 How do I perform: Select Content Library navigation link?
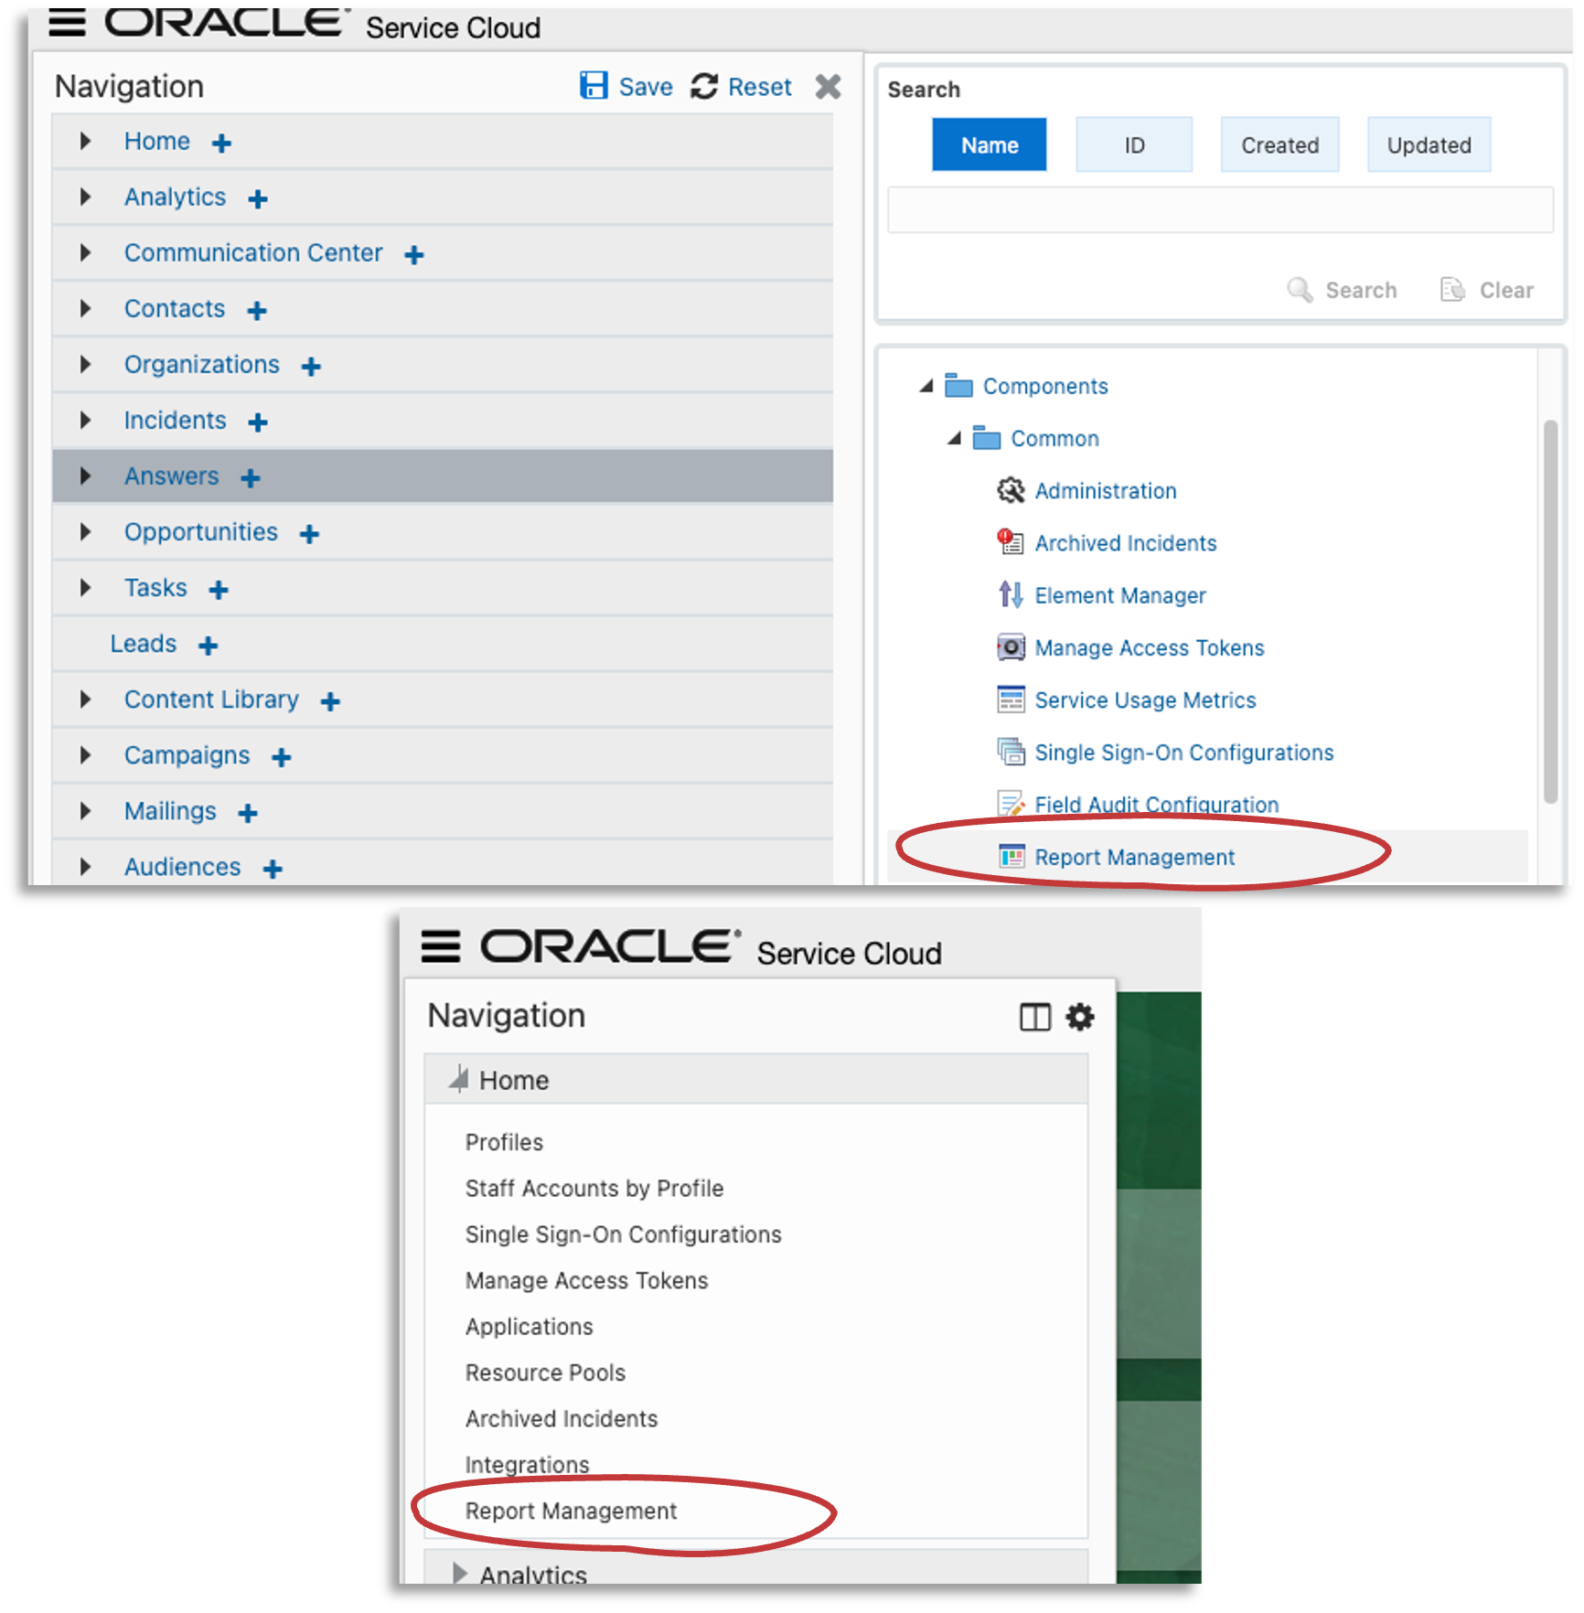coord(211,699)
